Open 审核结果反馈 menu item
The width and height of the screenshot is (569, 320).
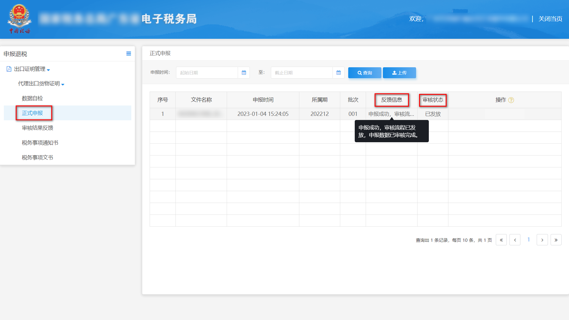click(x=38, y=128)
